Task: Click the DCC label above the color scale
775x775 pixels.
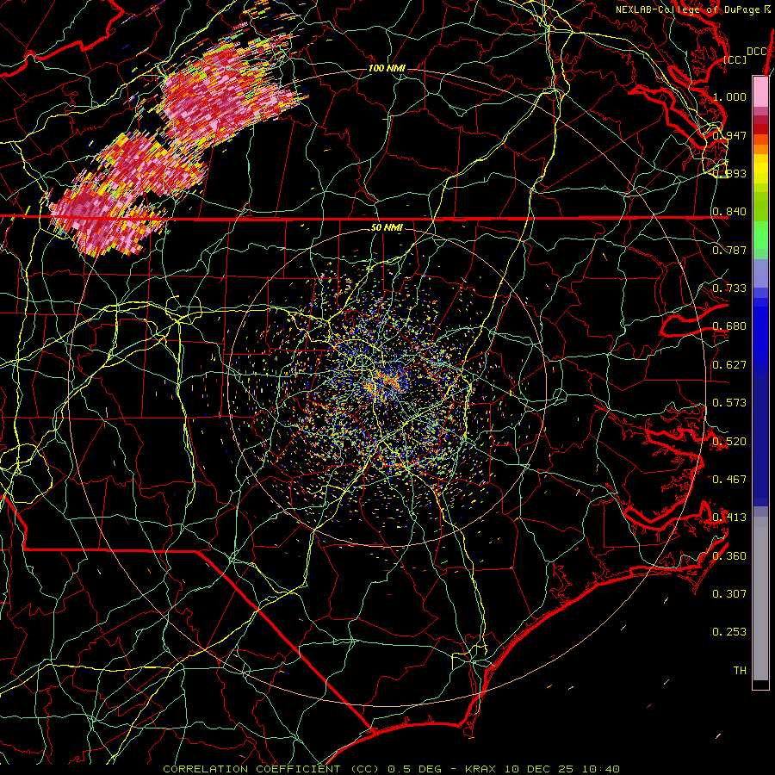Action: click(757, 52)
